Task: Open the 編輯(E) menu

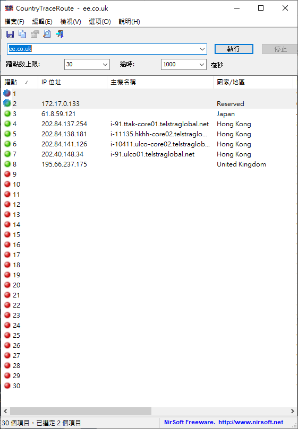Action: coord(42,22)
